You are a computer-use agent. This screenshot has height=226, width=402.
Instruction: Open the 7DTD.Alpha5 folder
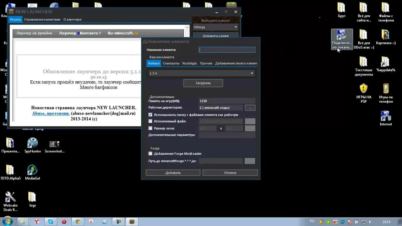coord(10,172)
